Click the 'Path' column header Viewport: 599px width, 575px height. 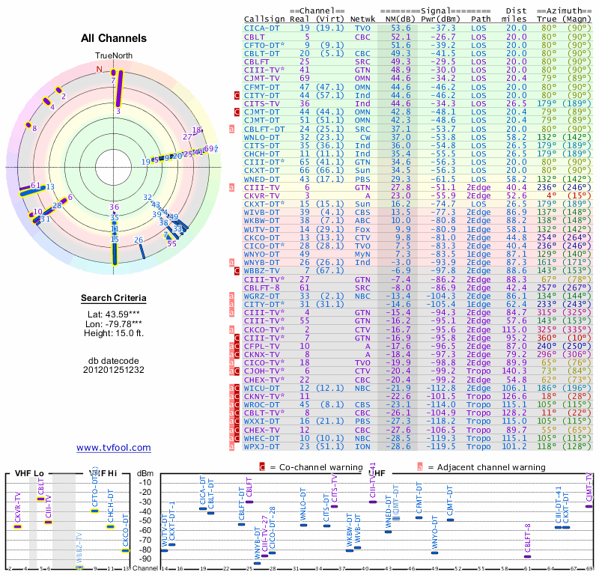click(x=481, y=19)
